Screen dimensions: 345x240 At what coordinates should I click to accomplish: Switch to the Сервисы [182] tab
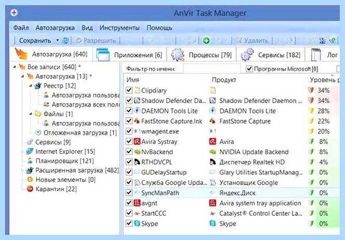(271, 55)
